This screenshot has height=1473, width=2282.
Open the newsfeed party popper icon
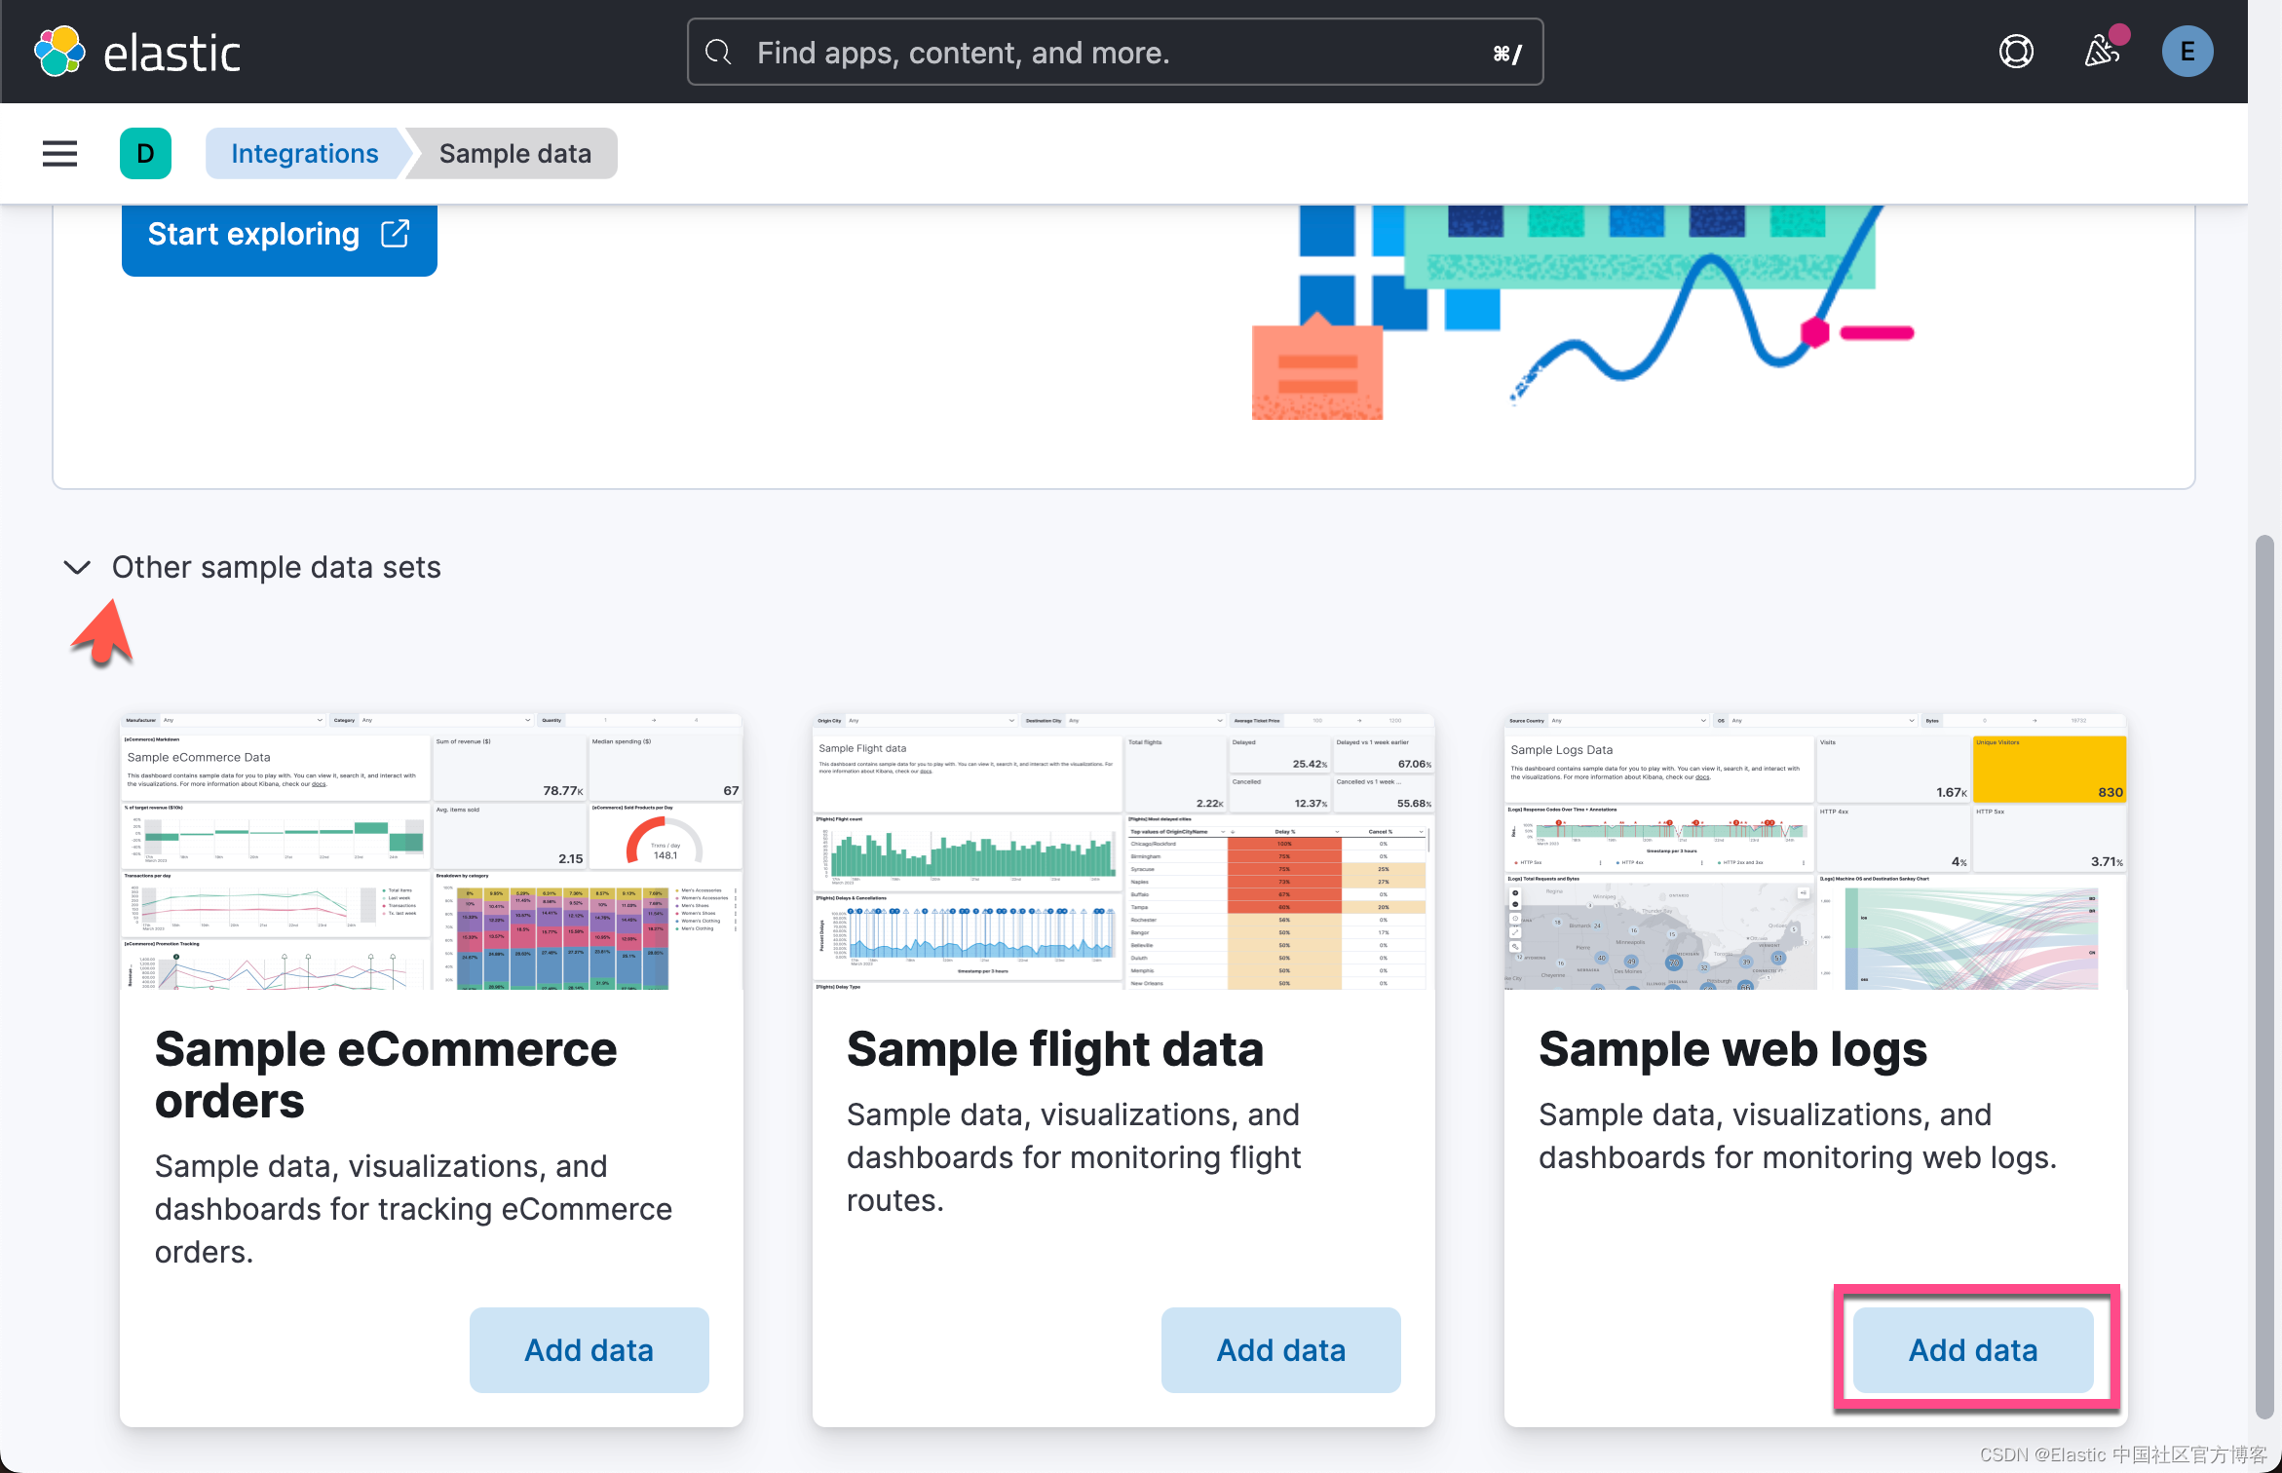pos(2102,52)
